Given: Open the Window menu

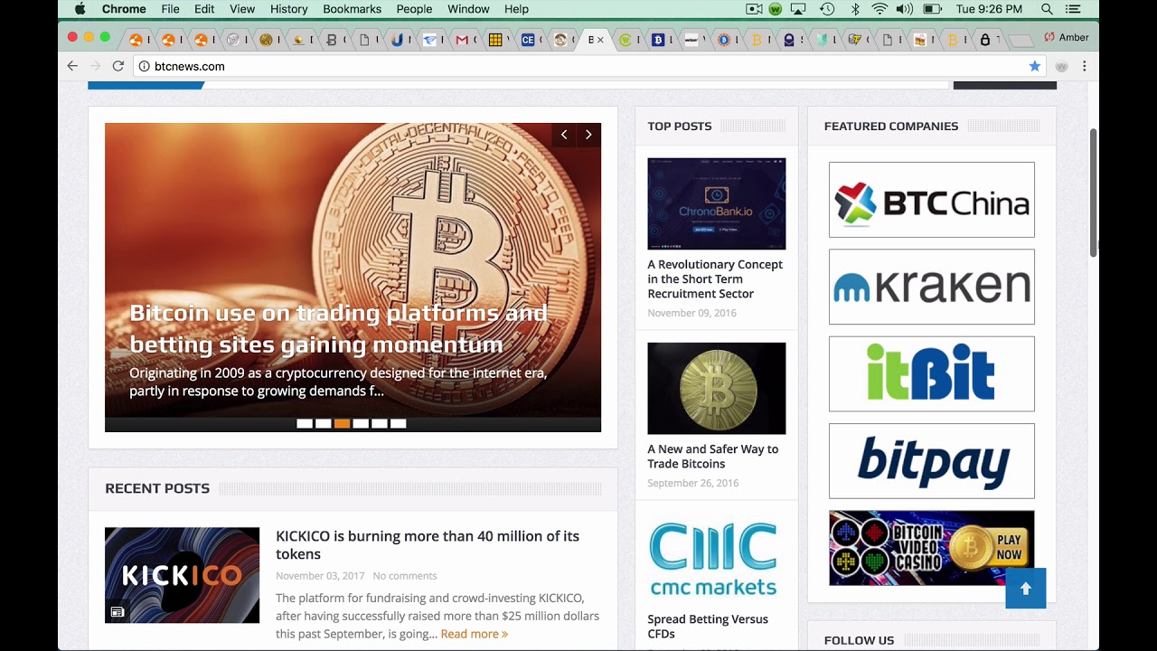Looking at the screenshot, I should coord(468,9).
